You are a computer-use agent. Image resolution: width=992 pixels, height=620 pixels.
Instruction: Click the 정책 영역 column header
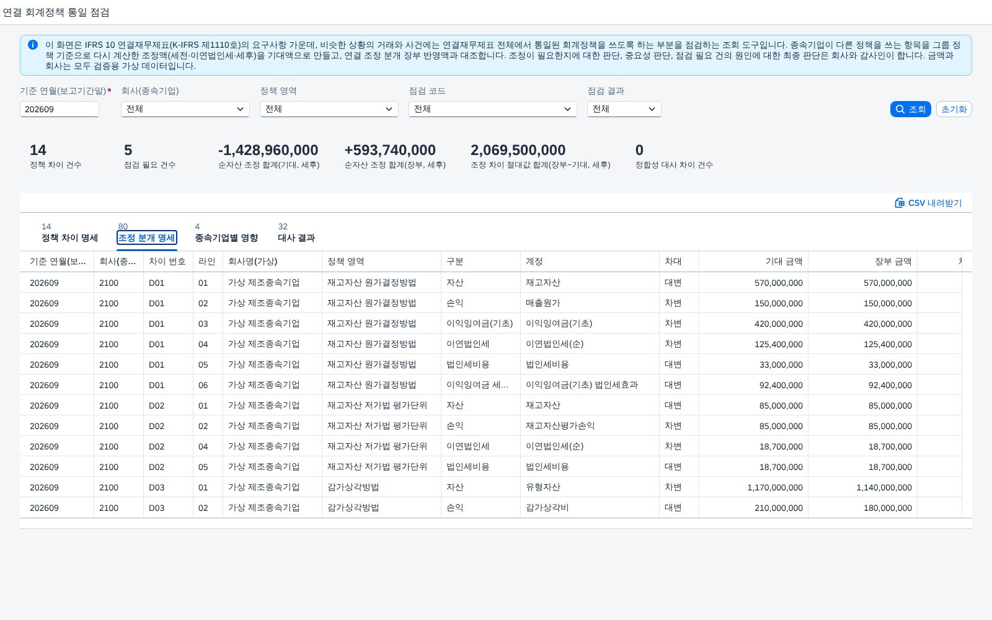coord(381,262)
